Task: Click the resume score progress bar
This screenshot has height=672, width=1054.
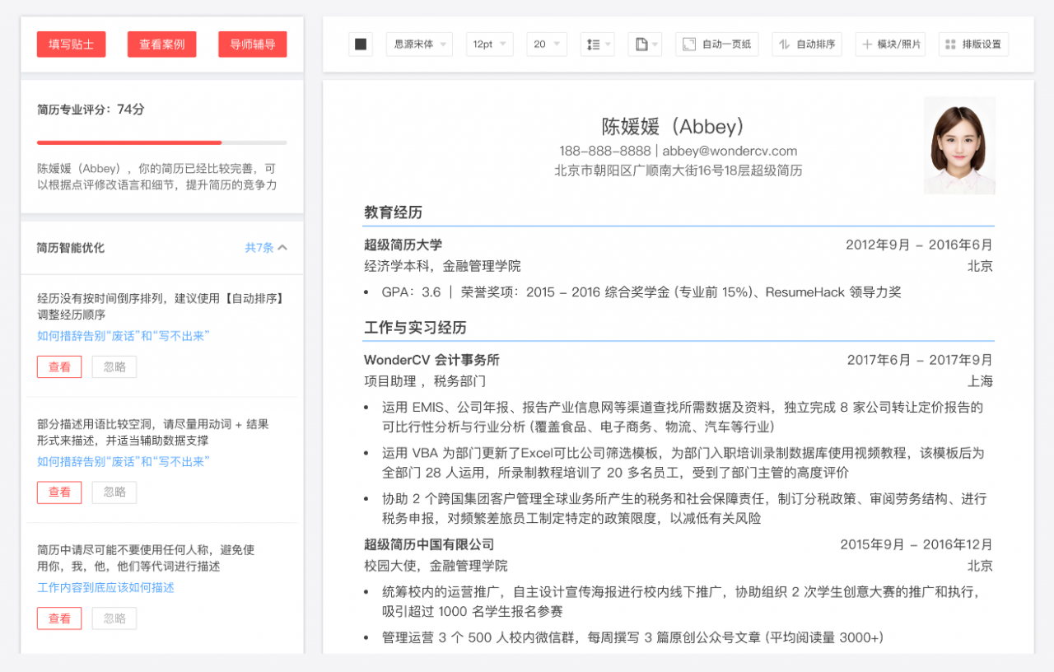Action: [161, 142]
